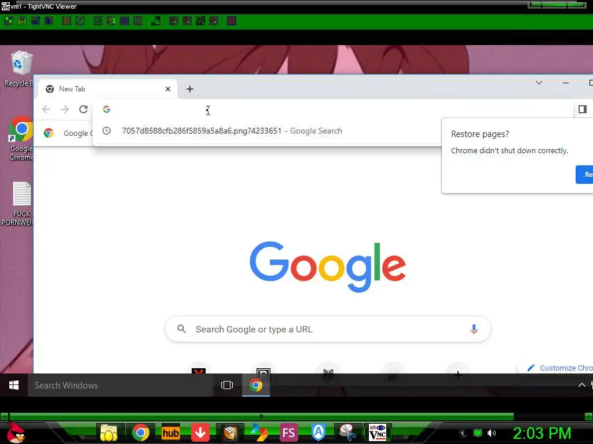Click the volume speaker tray icon

pos(492,434)
